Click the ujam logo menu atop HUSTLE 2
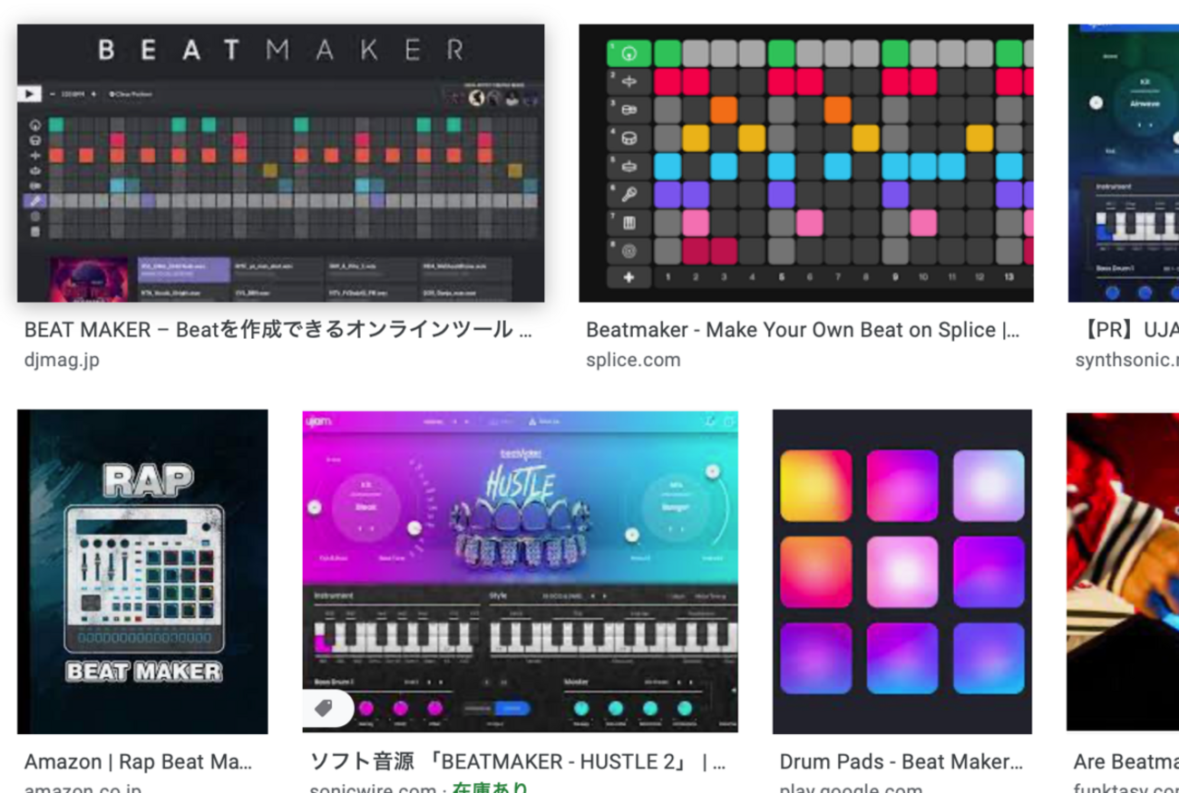Viewport: 1179px width, 793px height. tap(317, 421)
